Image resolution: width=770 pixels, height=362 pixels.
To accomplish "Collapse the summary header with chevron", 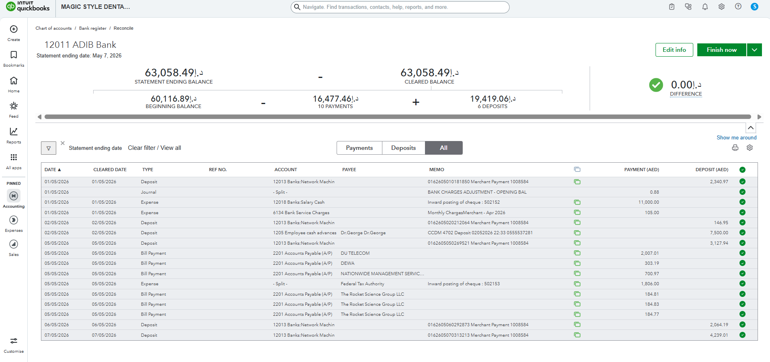I will point(751,128).
